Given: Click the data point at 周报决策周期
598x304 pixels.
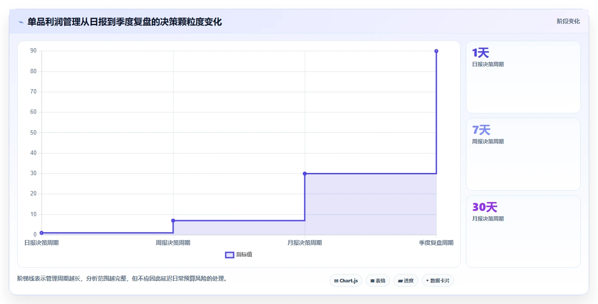Looking at the screenshot, I should 173,221.
